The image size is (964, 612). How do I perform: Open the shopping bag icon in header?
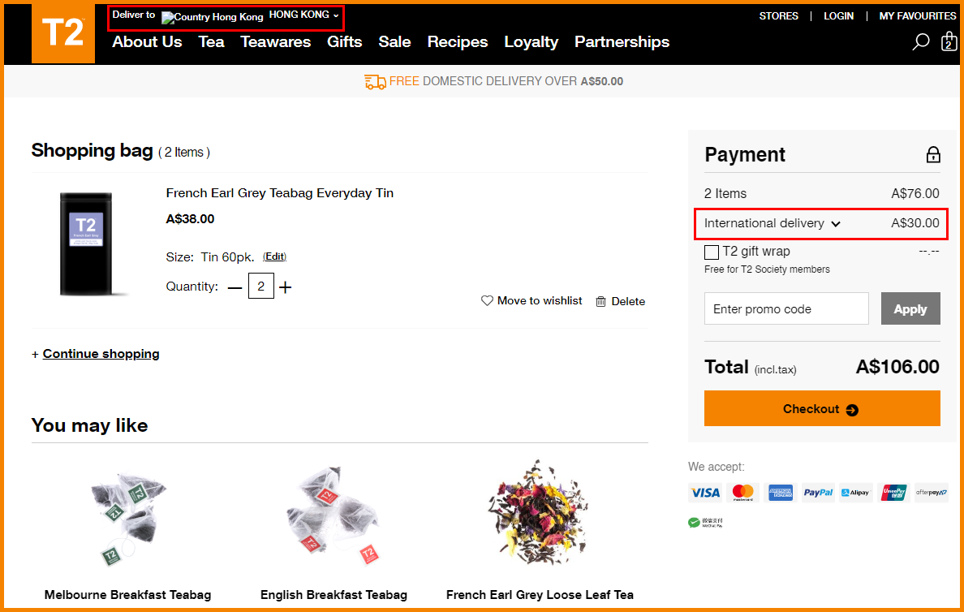click(949, 41)
